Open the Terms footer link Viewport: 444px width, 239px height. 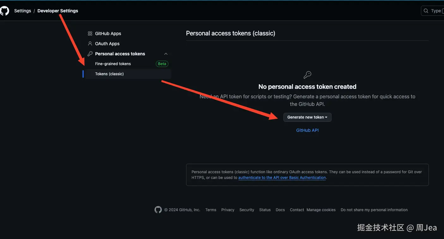pos(211,210)
